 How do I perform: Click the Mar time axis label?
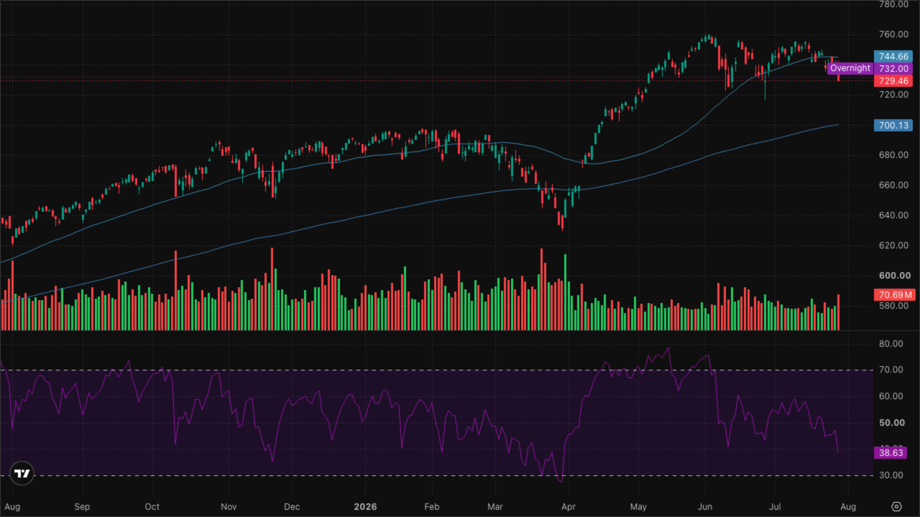coord(495,507)
